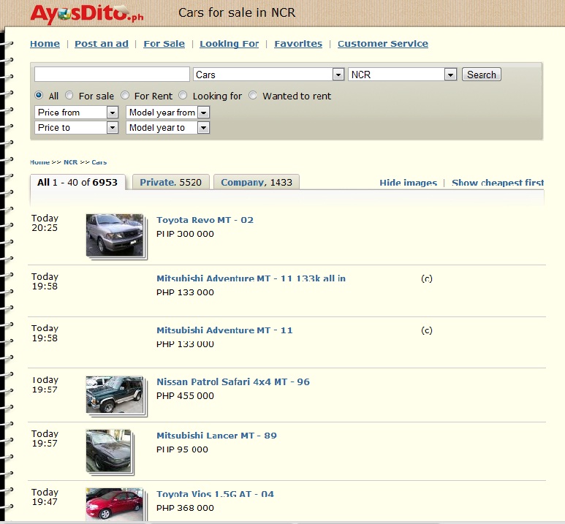Click the PHP 300 000 price text
The height and width of the screenshot is (524, 565).
tap(185, 234)
